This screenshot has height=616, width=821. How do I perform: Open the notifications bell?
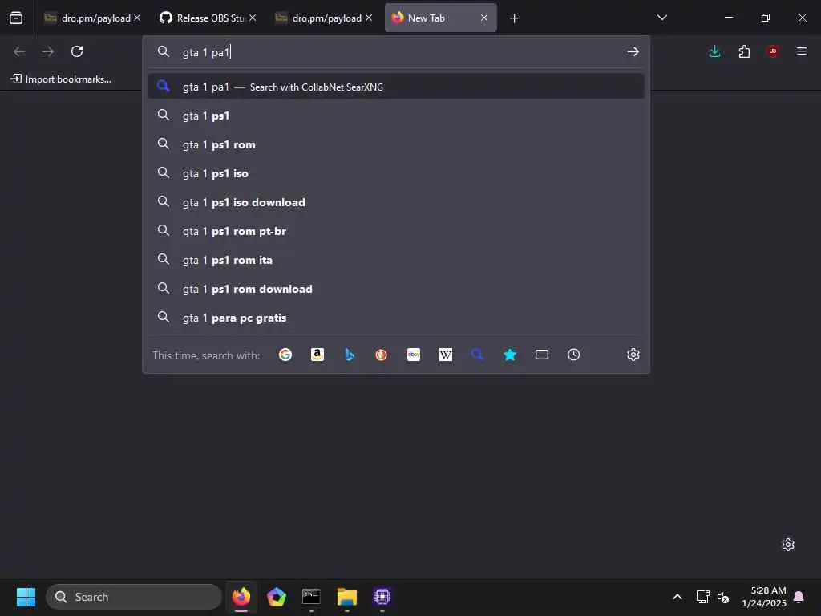[x=799, y=597]
